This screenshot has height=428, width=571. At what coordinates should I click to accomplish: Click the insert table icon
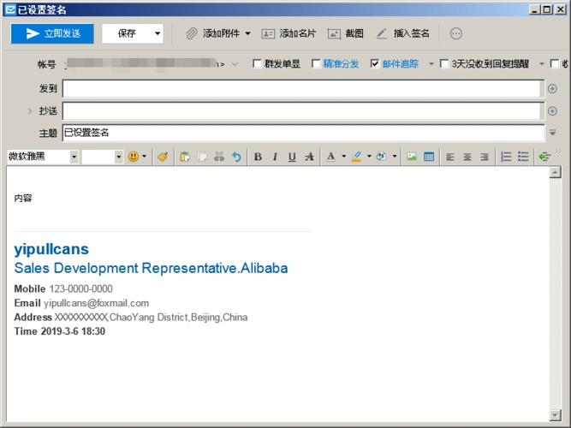(x=429, y=157)
